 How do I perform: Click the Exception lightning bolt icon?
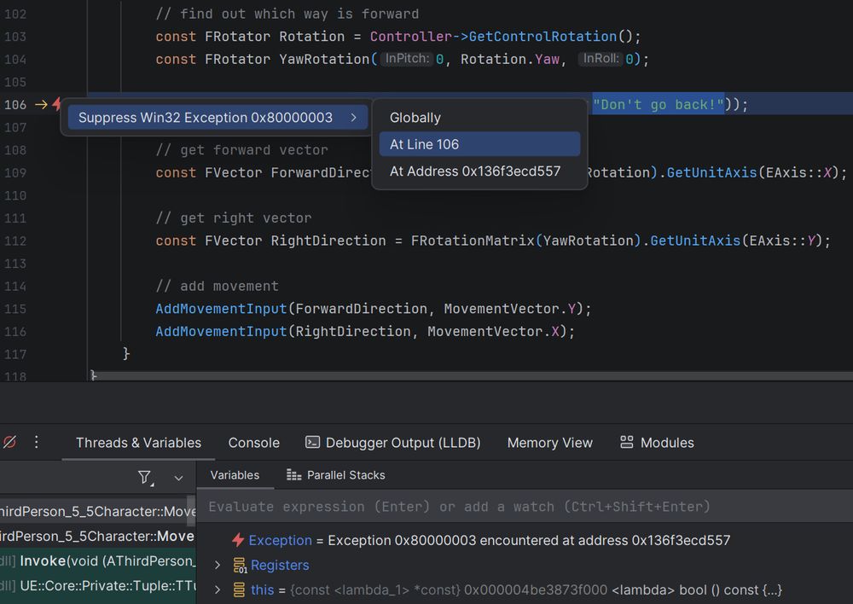(x=238, y=540)
